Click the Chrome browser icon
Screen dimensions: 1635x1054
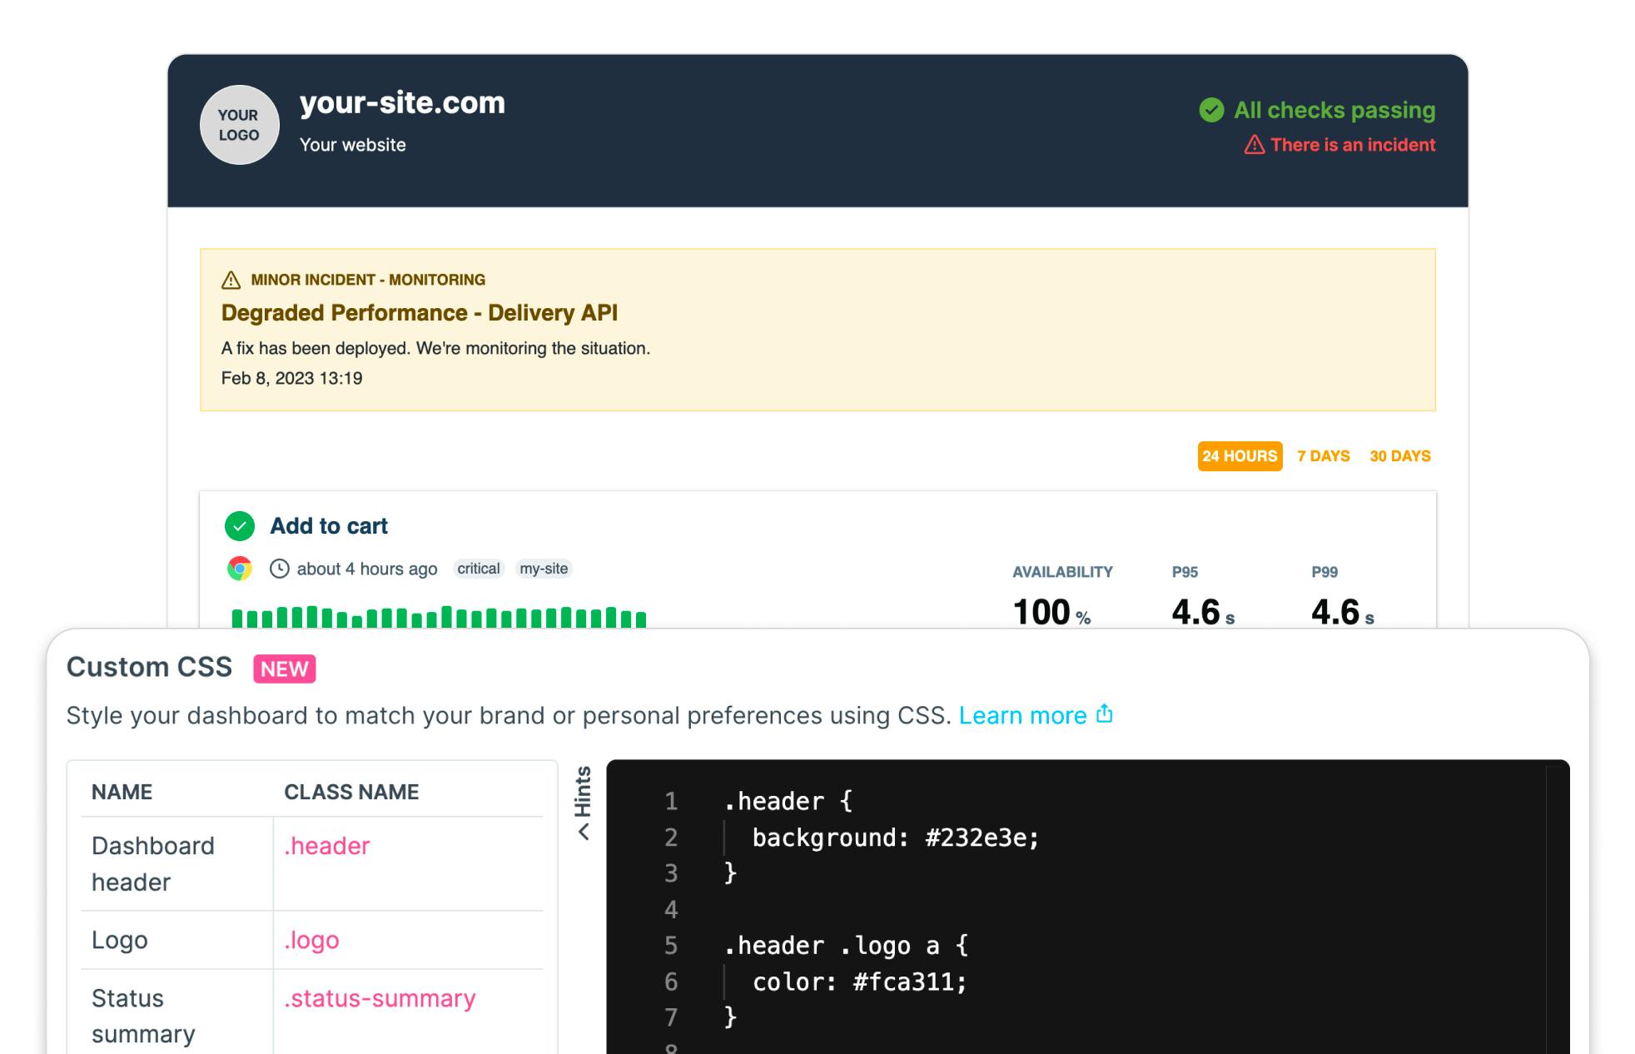240,569
